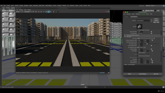Click the icon at right end of render status bar
Screen dimensions: 165x93
pos(109,73)
